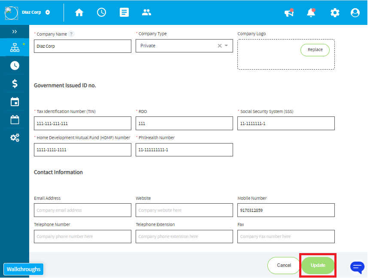The height and width of the screenshot is (278, 370).
Task: Click the Tax Identification Number field
Action: [x=82, y=123]
